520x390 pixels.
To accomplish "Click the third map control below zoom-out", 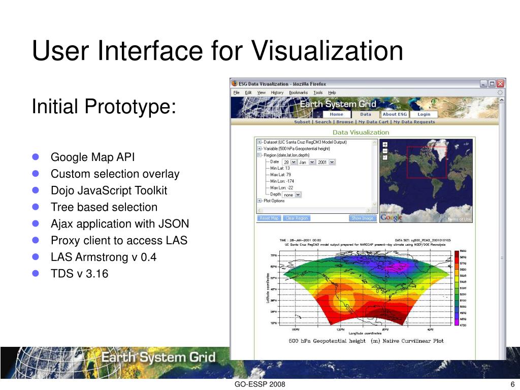I will (x=385, y=157).
